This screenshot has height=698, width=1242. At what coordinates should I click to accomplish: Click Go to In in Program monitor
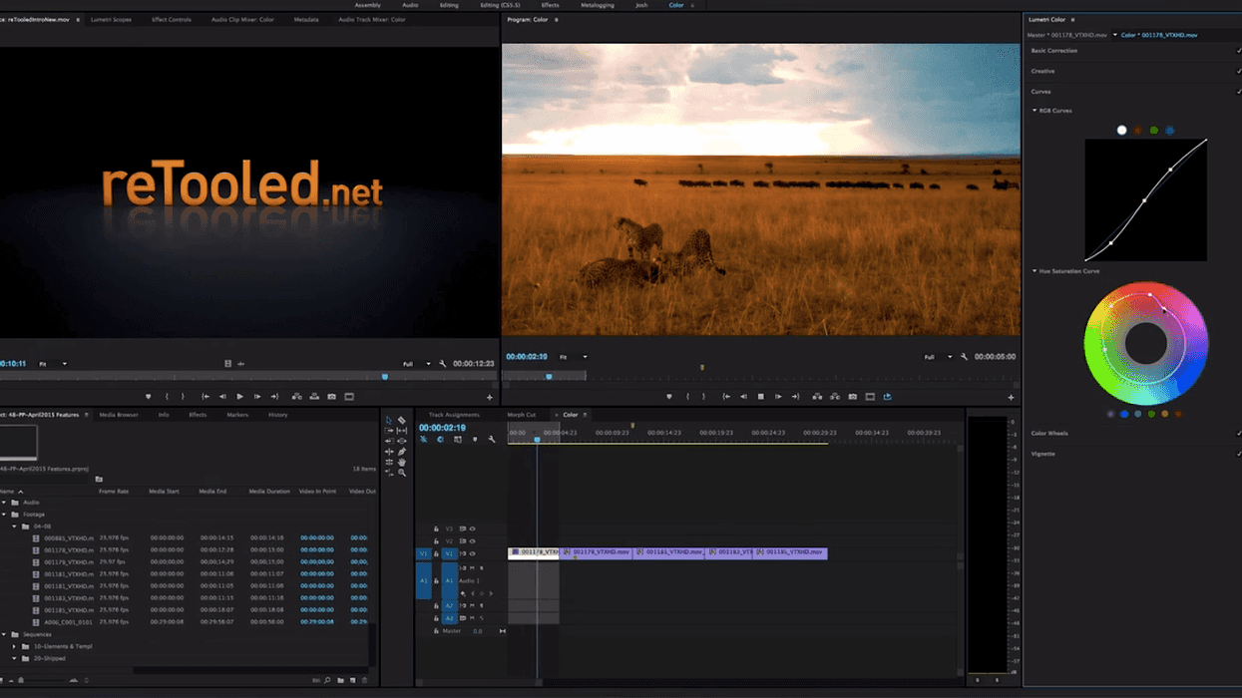pos(726,397)
